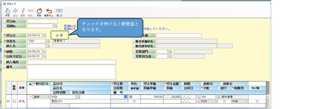Tick the キャンセル checkbox in the item row
Viewport: 310px width, 109px height.
point(257,101)
